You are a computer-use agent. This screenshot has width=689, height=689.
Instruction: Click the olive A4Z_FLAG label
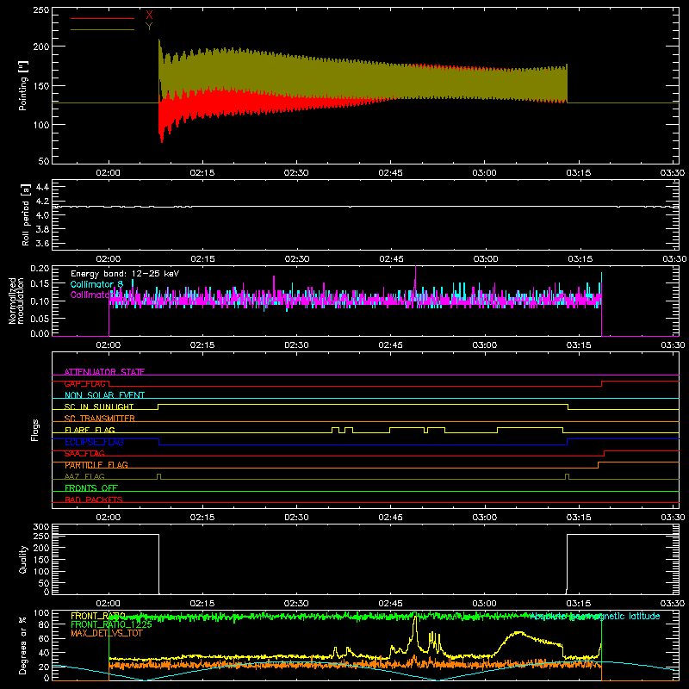pyautogui.click(x=84, y=476)
